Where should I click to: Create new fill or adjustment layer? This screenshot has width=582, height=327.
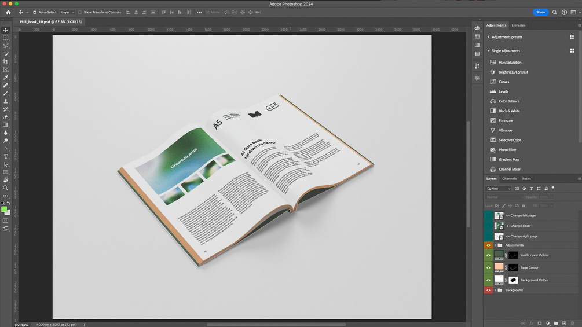click(547, 324)
